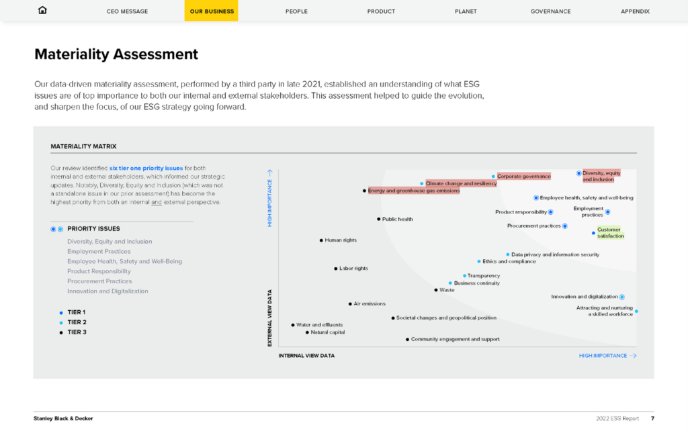Click the Diversity, equity and inclusion data point
The image size is (688, 433).
click(x=579, y=173)
